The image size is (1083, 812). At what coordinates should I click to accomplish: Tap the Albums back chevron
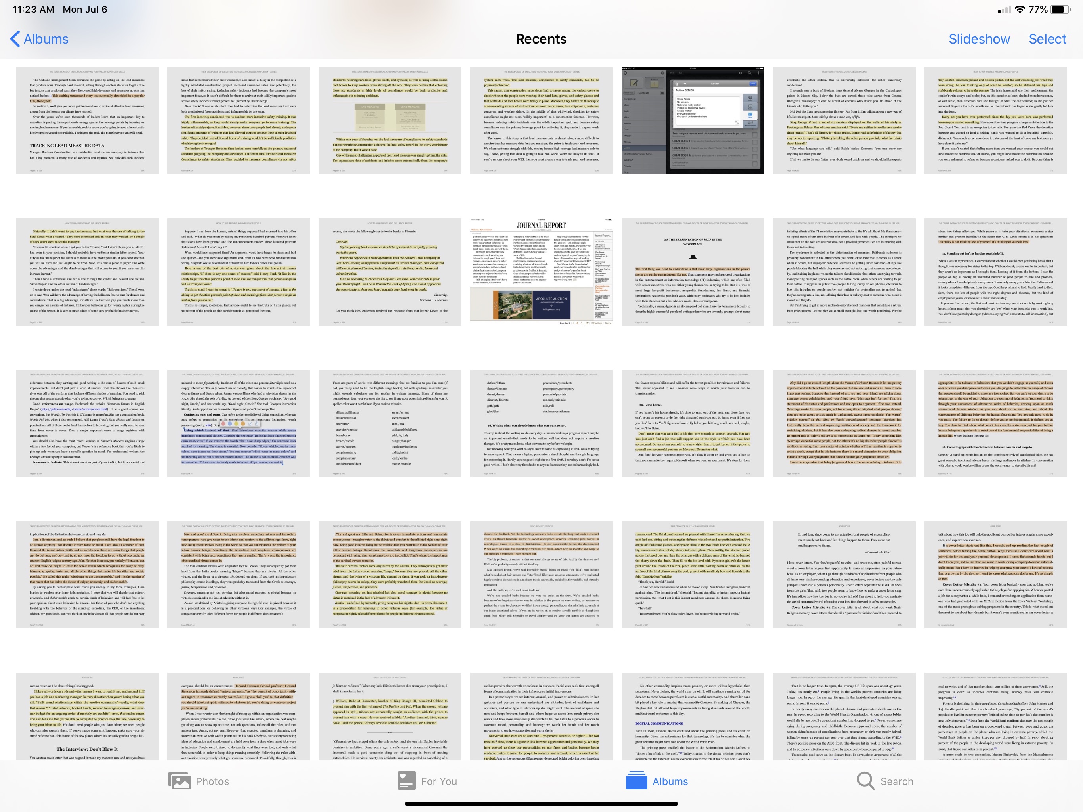[15, 39]
